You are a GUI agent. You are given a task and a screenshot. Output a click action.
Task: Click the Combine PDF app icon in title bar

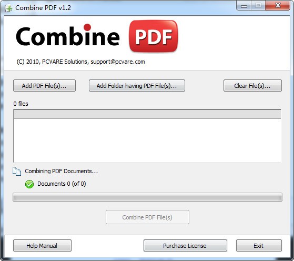[8, 8]
